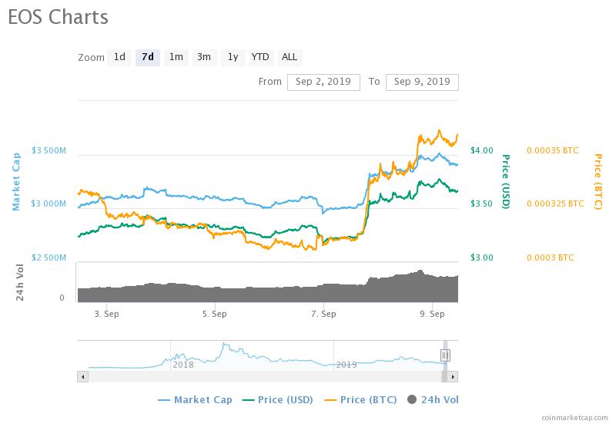Click the To date field Sep 9, 2019
This screenshot has height=424, width=616.
(x=422, y=82)
